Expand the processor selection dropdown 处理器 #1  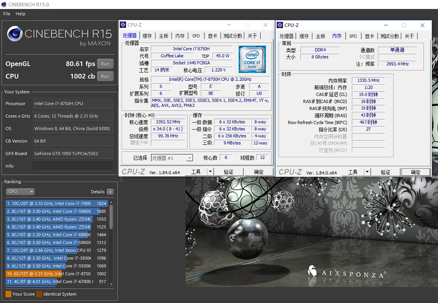point(189,158)
